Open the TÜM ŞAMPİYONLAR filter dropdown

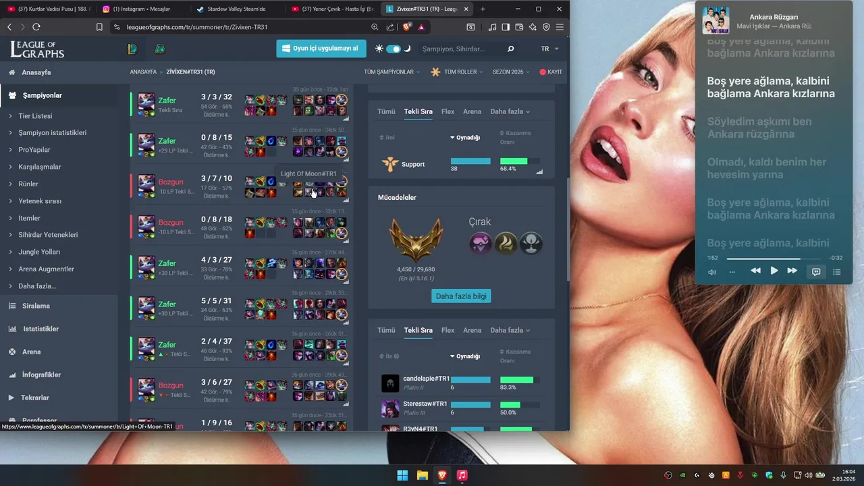pyautogui.click(x=391, y=72)
